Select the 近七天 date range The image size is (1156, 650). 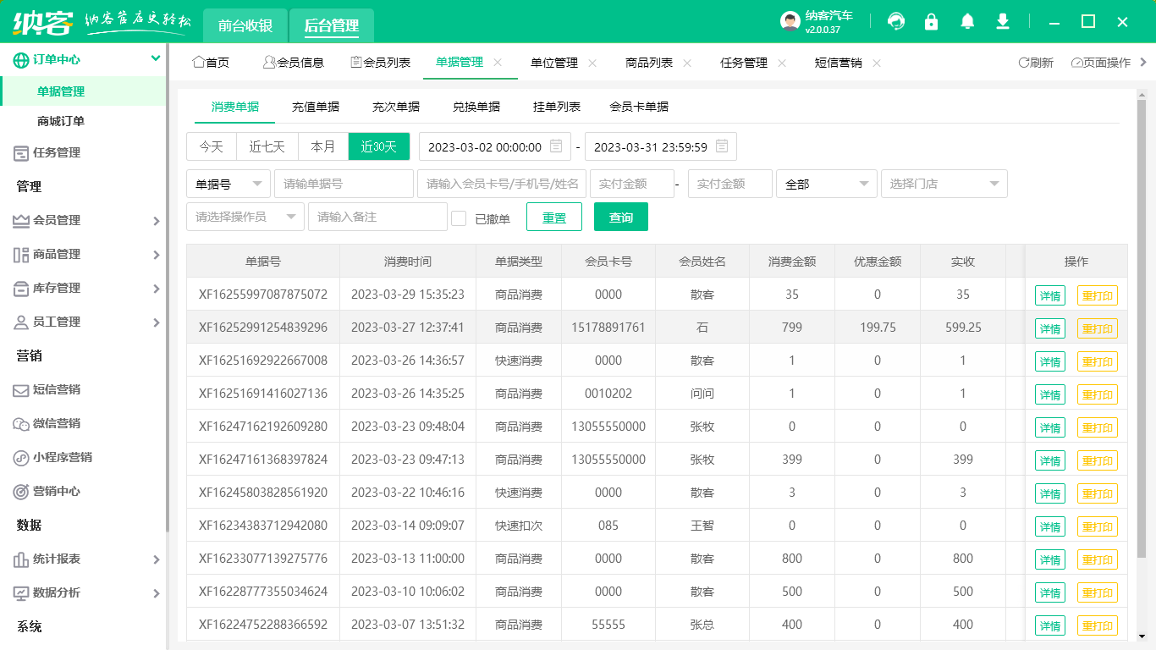267,146
